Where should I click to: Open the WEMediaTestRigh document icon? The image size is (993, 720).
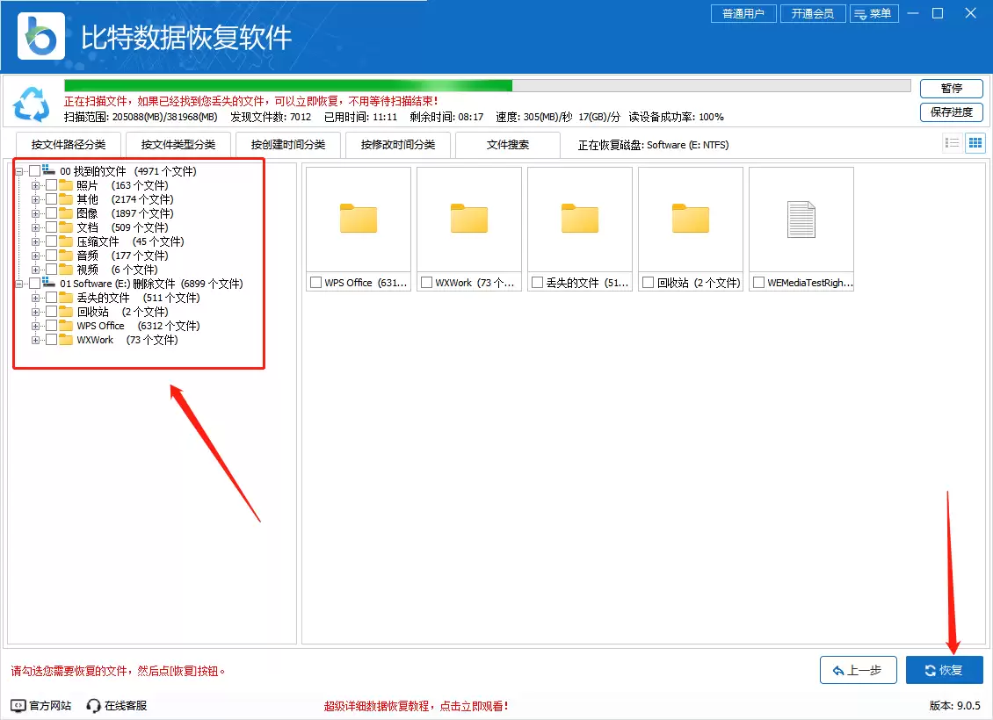801,218
